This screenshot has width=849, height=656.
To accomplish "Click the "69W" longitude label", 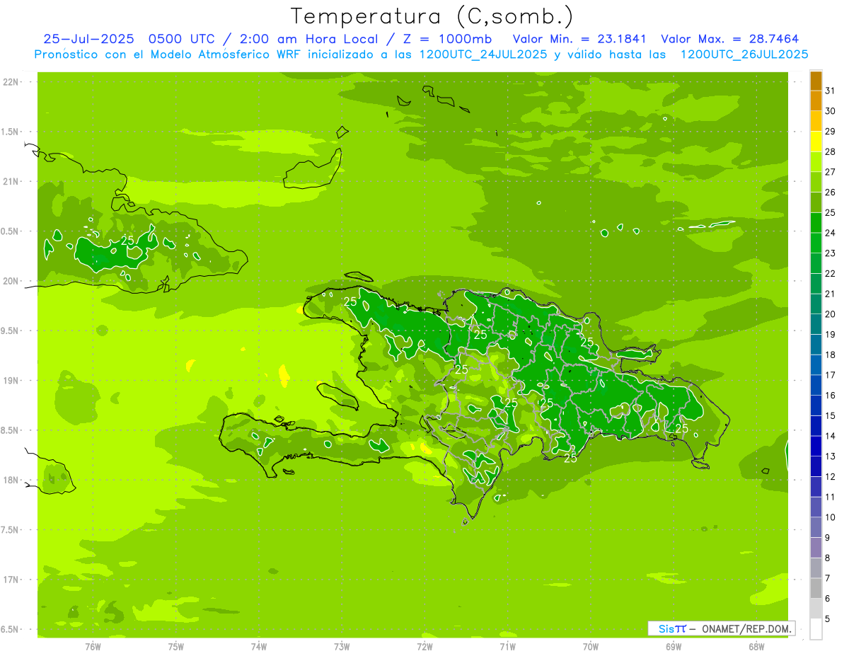I will coord(674,647).
